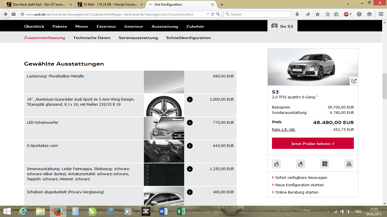The height and width of the screenshot is (217, 387).
Task: Open the saved configuration load icon
Action: point(277,164)
